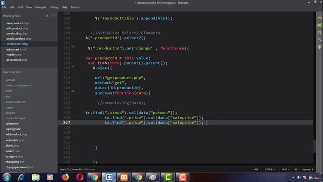
Task: Launch Firefox from the taskbar
Action: (x=65, y=177)
